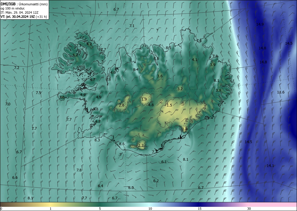Screen dimensions: 297x211
Task: Click the 6.1 value label
Action: coord(164,162)
